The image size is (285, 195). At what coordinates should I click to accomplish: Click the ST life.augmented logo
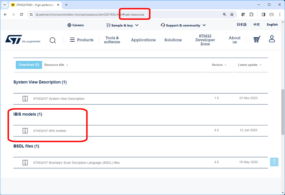pos(23,39)
